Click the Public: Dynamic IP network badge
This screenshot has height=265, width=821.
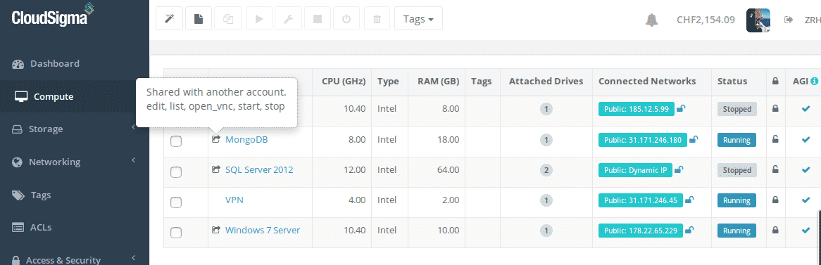(x=635, y=170)
